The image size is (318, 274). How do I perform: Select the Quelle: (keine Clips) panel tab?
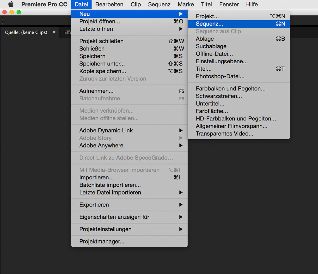(26, 33)
